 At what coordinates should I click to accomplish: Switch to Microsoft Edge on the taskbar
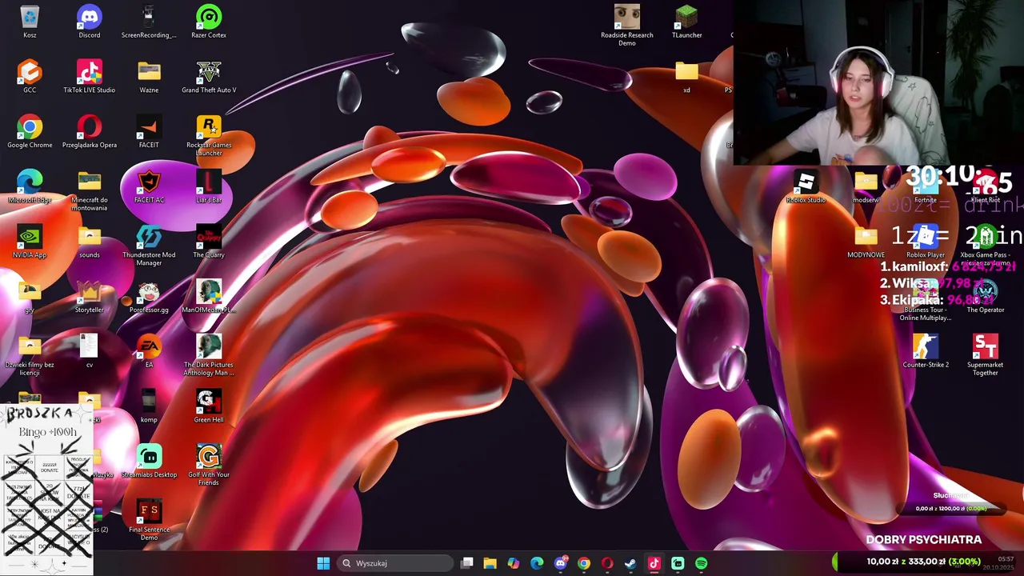537,563
